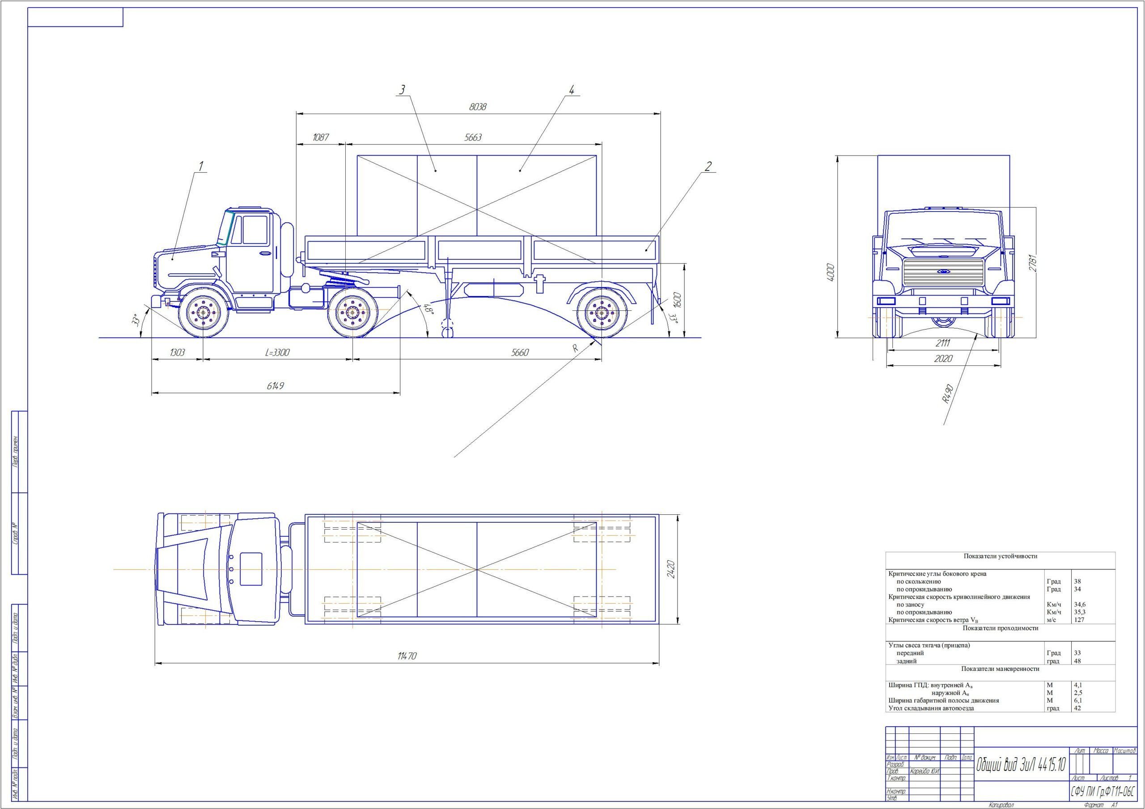The height and width of the screenshot is (809, 1145).
Task: Select the Карейбо Ю.И. name cell
Action: pyautogui.click(x=925, y=785)
